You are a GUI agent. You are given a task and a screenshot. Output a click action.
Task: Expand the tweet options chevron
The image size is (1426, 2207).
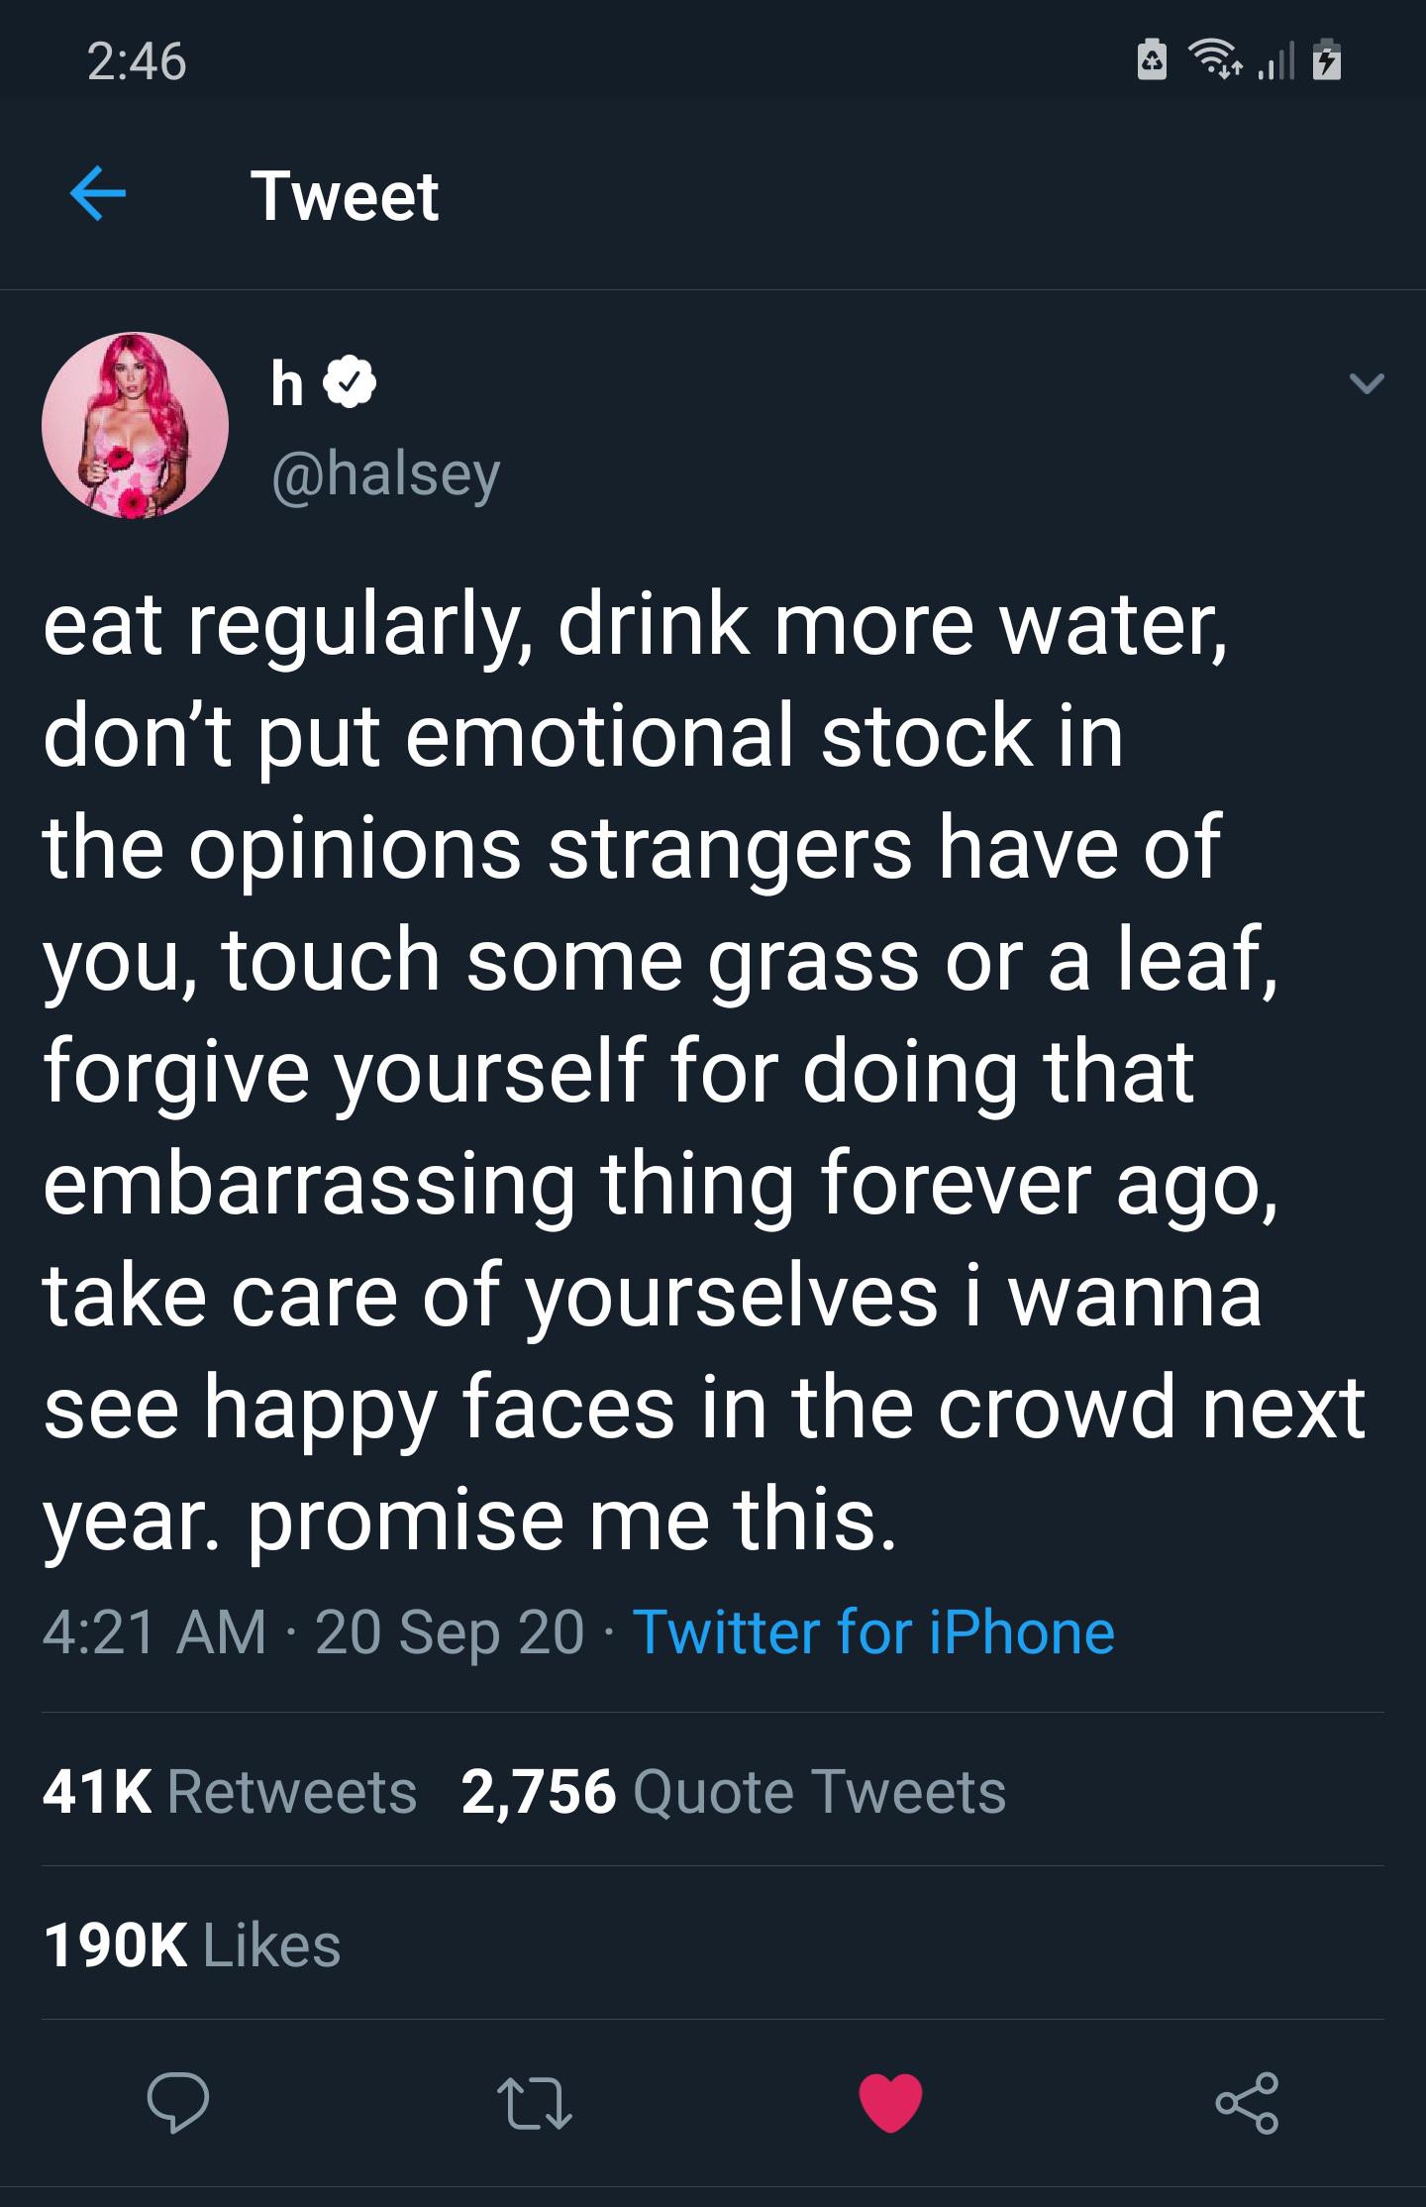1367,383
